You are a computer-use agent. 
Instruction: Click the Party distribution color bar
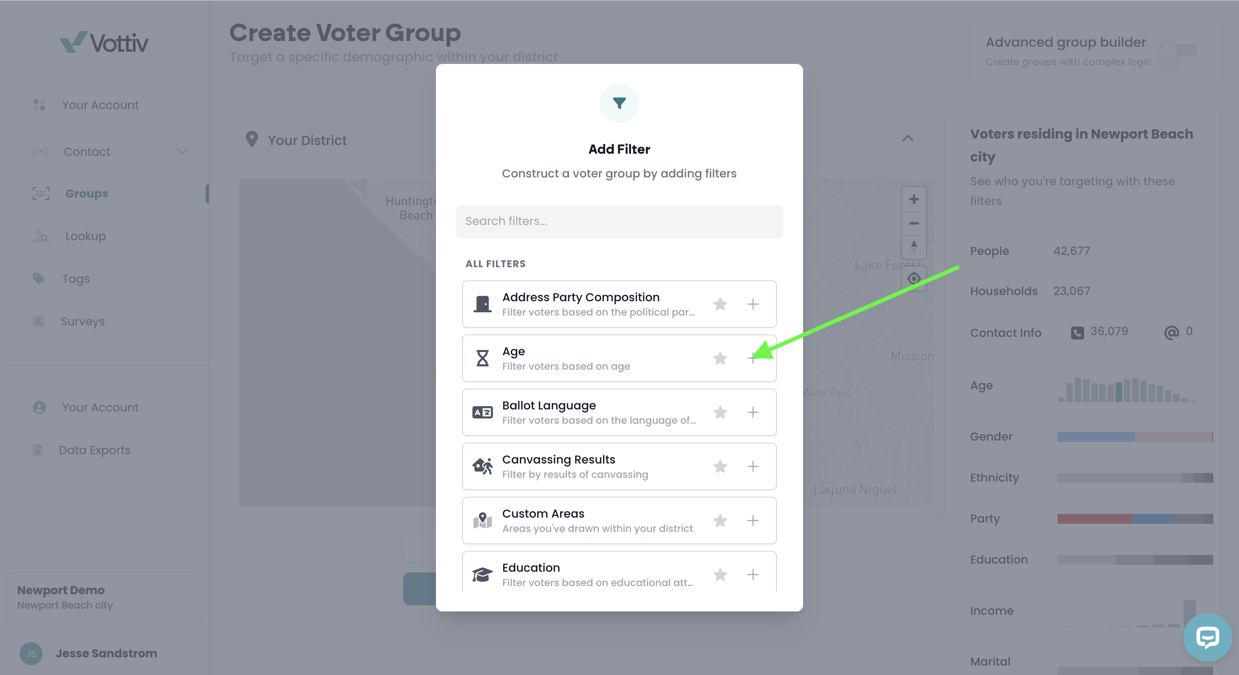click(1135, 518)
